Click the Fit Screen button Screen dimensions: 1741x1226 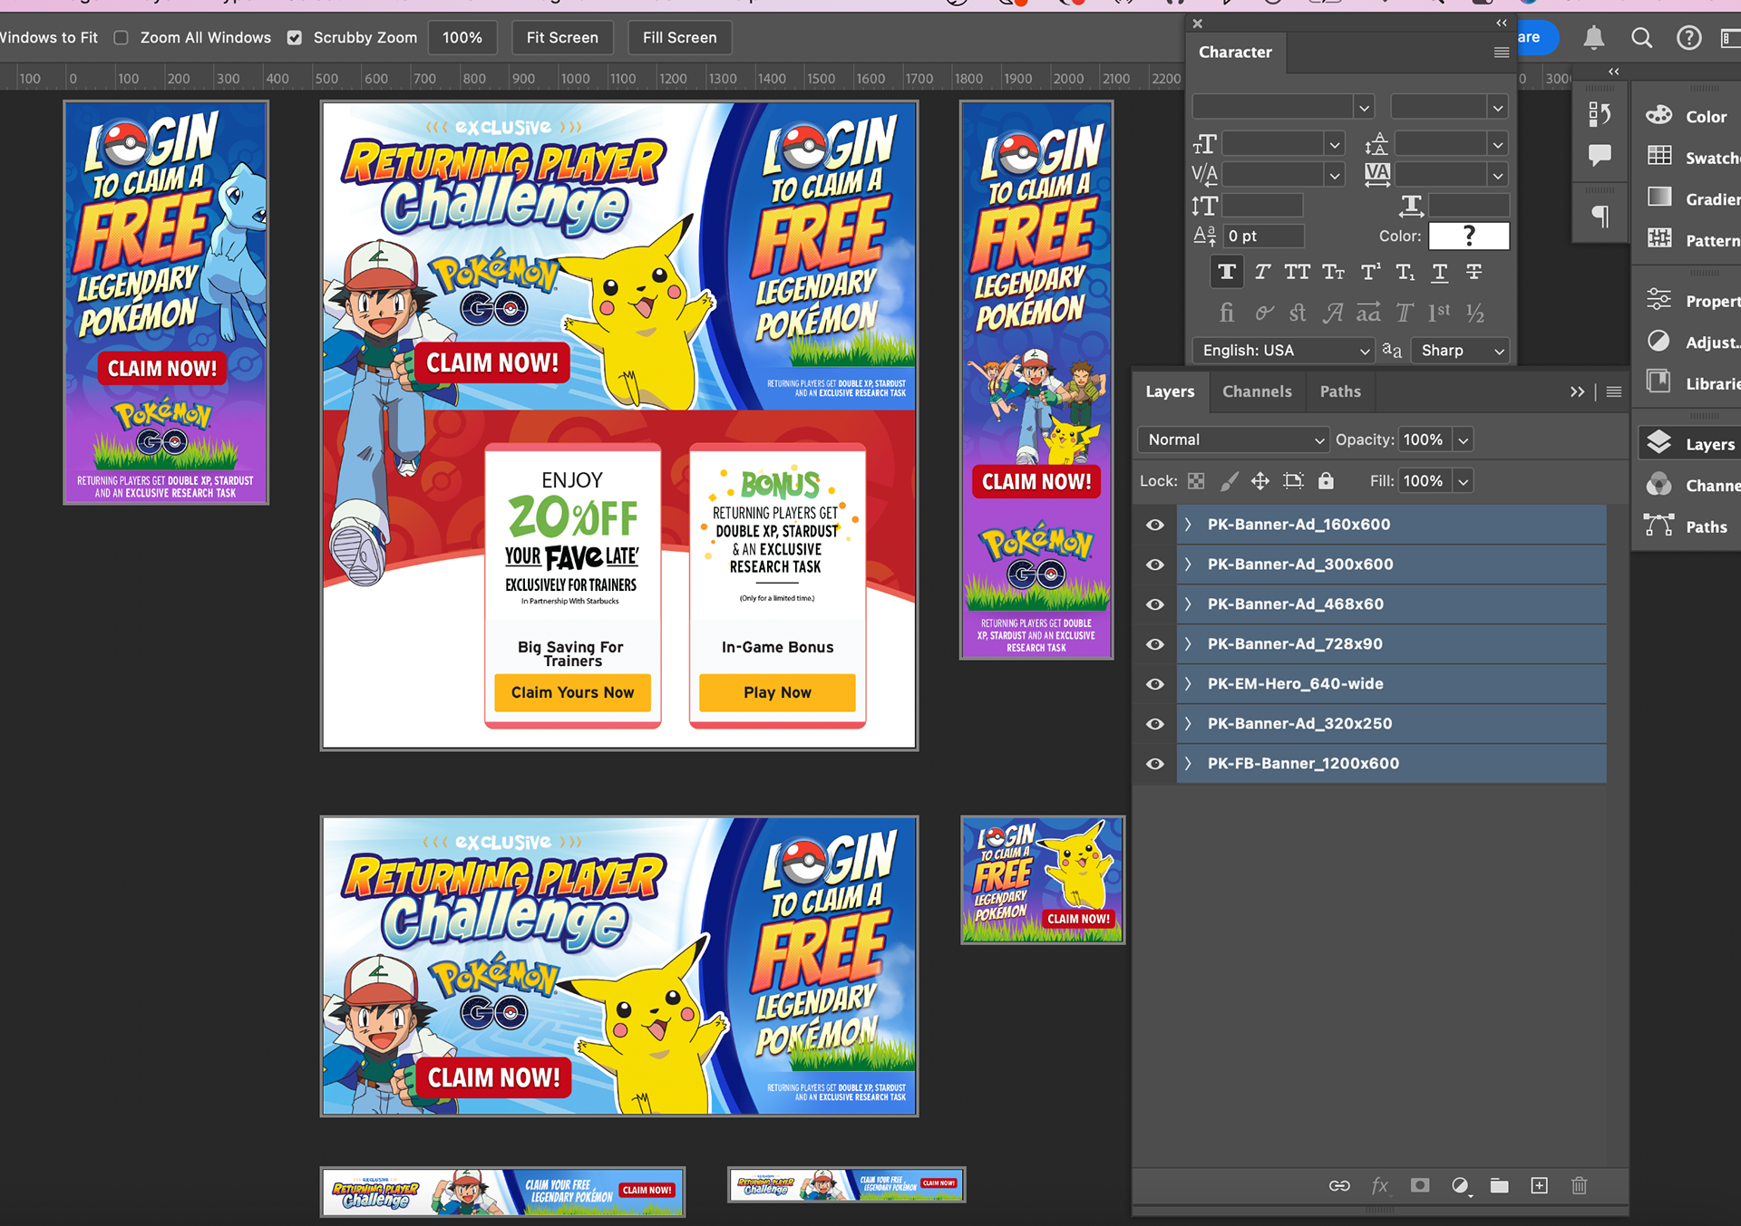coord(562,38)
